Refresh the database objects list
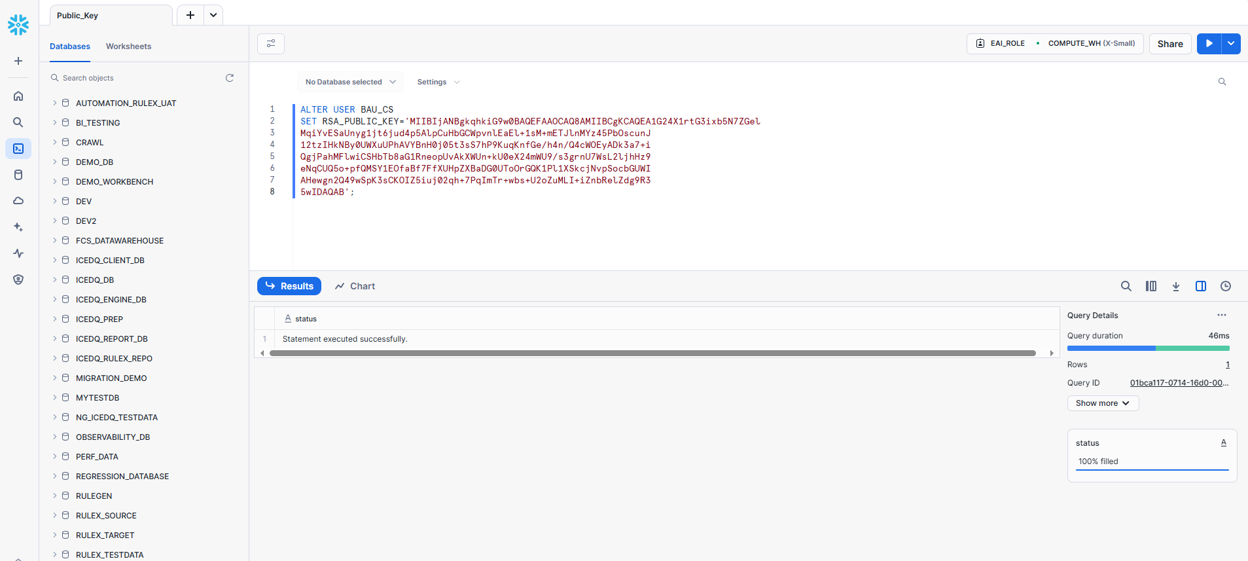1248x561 pixels. click(x=230, y=78)
